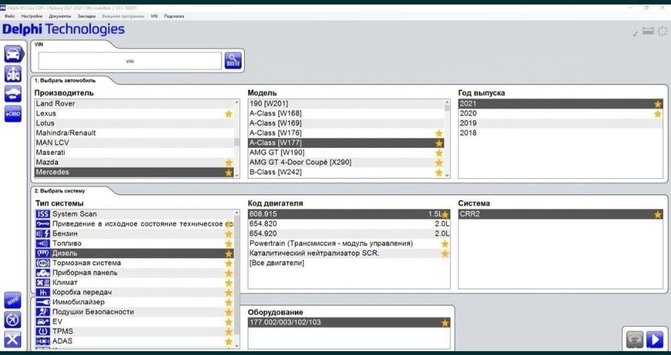This screenshot has width=671, height=355.
Task: Select model AMG GT 4-Door Coupé [X290]
Action: coord(346,162)
